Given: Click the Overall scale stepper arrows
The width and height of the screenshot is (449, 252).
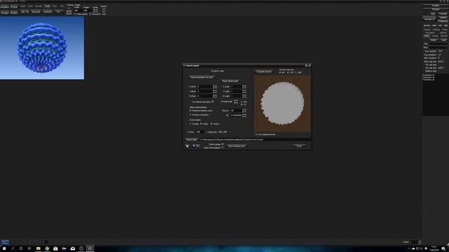Looking at the screenshot, I should (236, 101).
